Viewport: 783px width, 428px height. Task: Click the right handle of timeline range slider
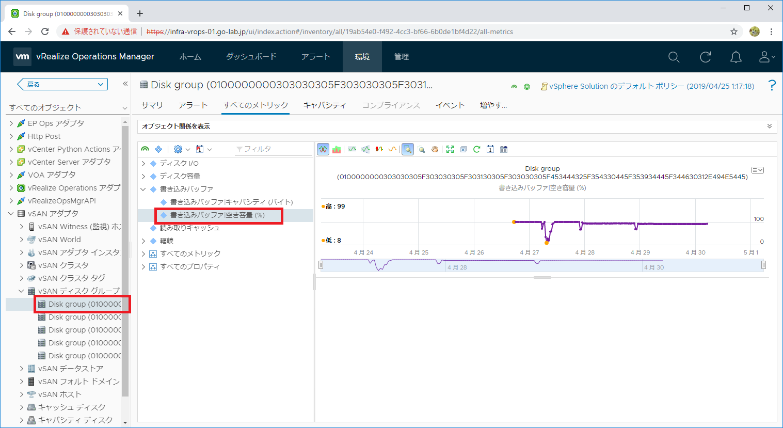(x=763, y=265)
